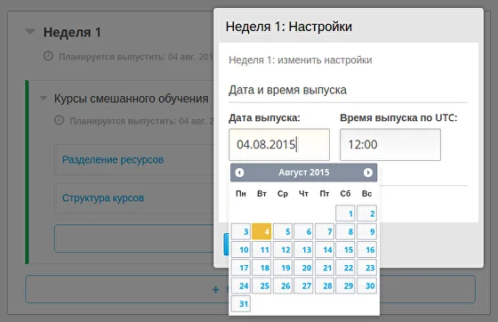498x322 pixels.
Task: Select August 12 in calendar
Action: [283, 250]
